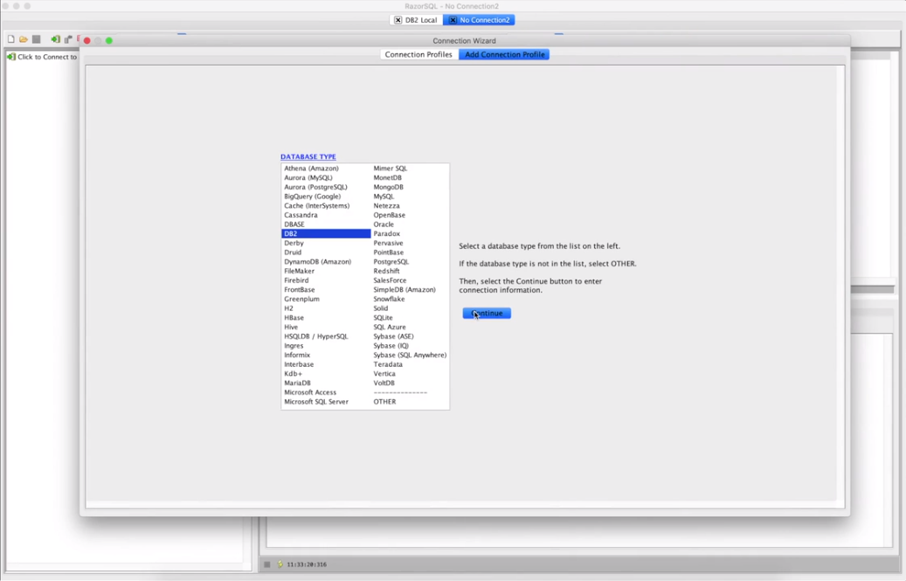Close the DB2 Local tab with X
Screen dimensions: 906x581
coord(398,19)
